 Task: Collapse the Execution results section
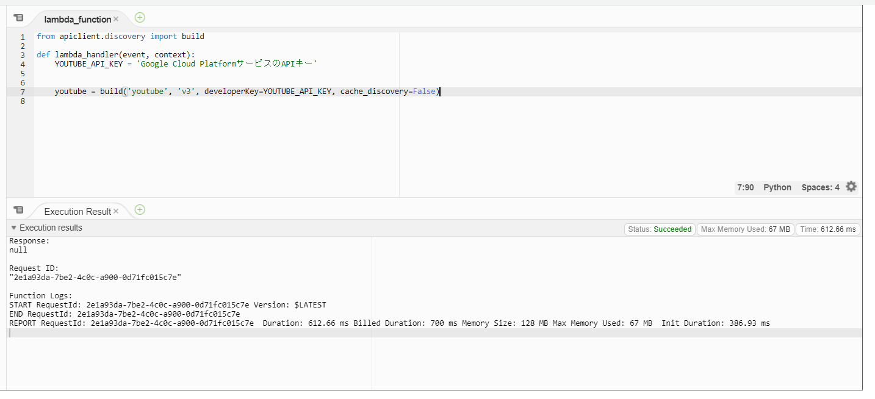(x=13, y=228)
